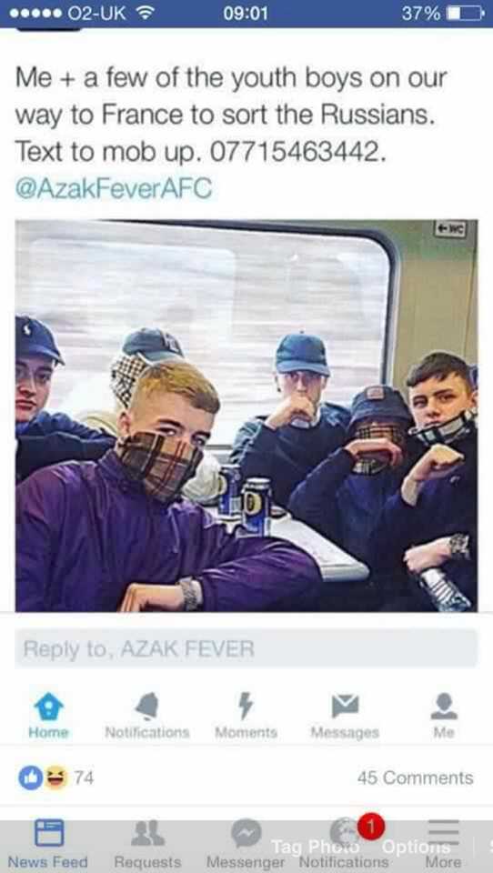Screen dimensions: 493x873
Task: Open the Messages envelope icon
Action: 345,707
